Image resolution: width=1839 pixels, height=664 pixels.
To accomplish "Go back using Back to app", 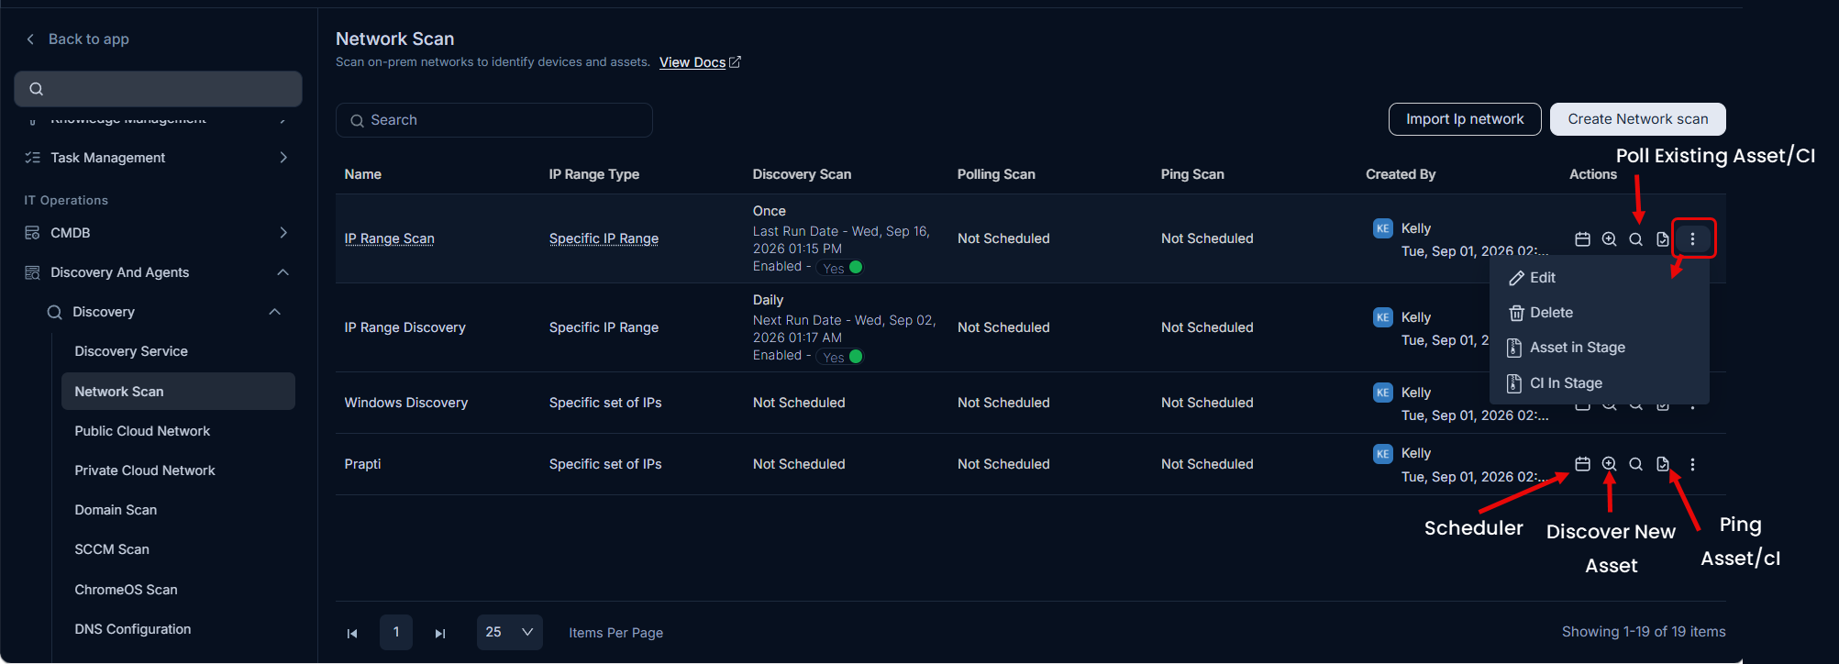I will pyautogui.click(x=77, y=39).
